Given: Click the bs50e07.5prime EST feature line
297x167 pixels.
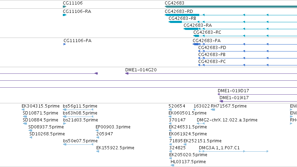Looking at the screenshot, I should [x=78, y=144].
